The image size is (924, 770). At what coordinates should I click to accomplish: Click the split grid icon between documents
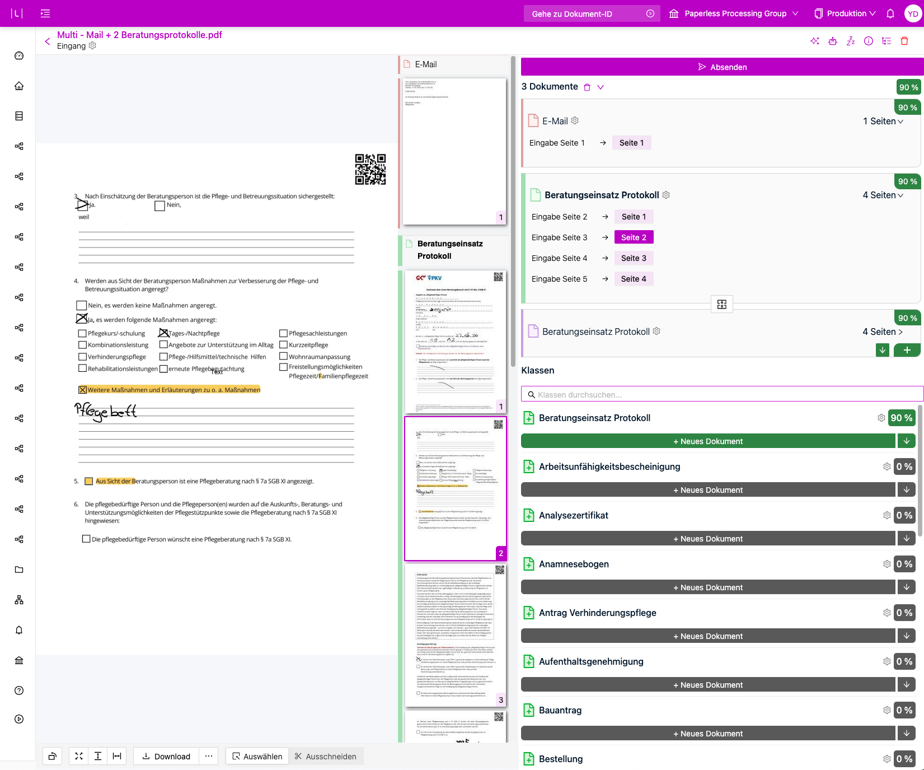[x=722, y=304]
